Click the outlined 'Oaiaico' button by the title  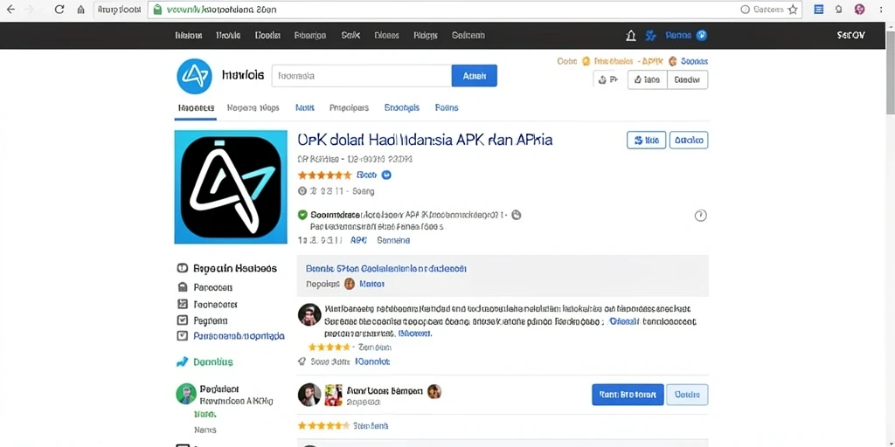tap(689, 141)
